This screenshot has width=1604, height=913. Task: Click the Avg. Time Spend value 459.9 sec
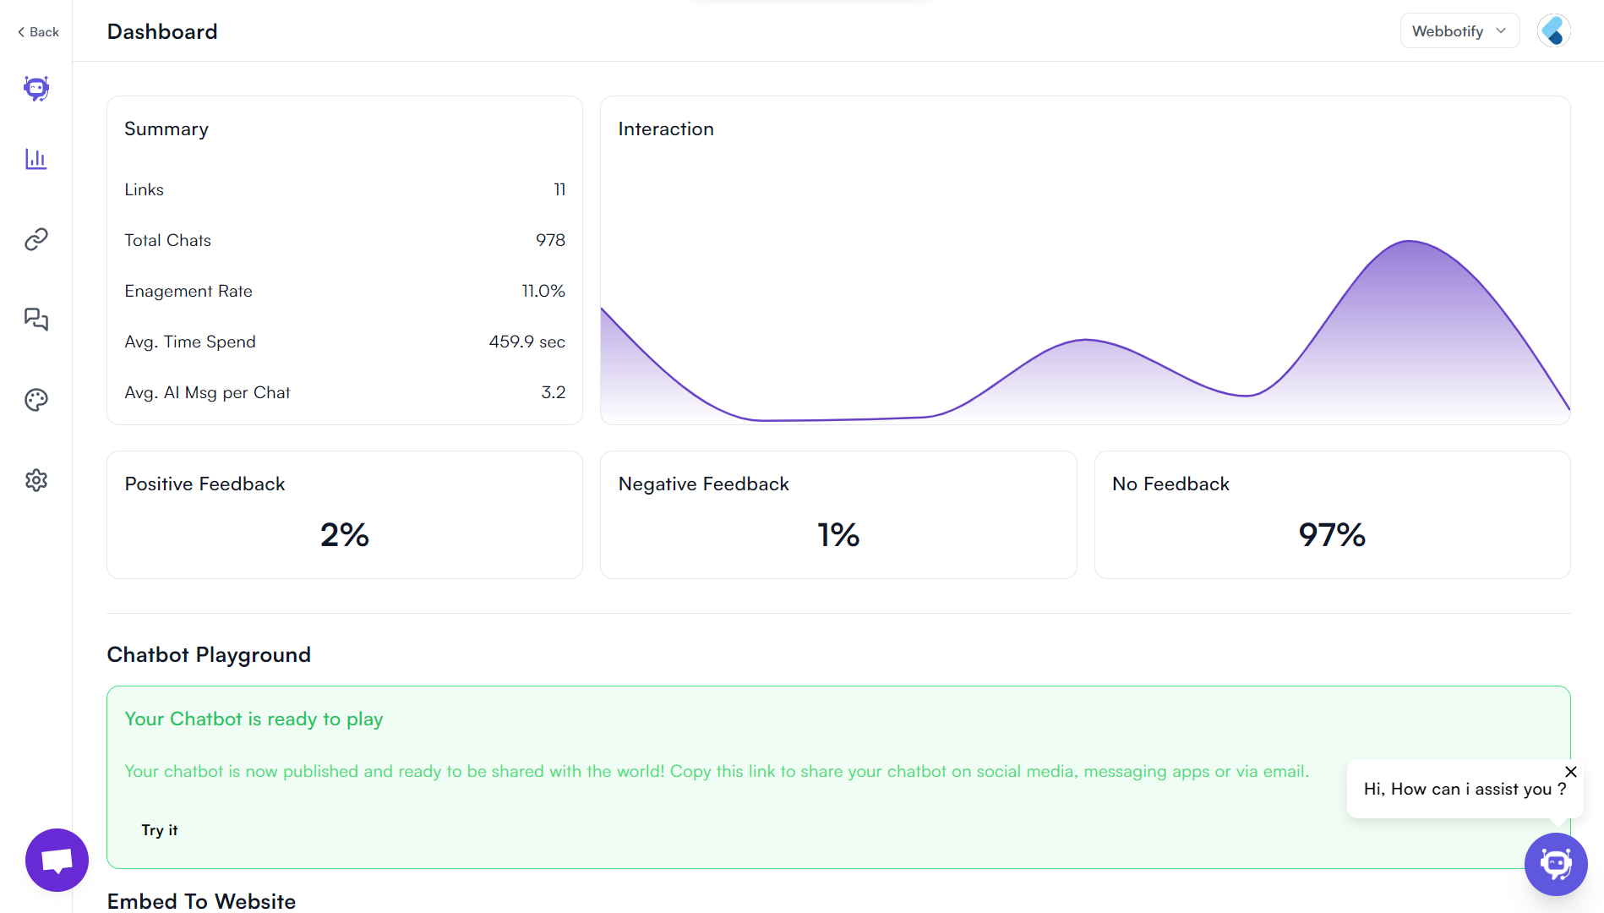526,342
